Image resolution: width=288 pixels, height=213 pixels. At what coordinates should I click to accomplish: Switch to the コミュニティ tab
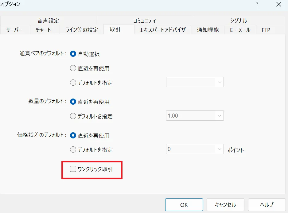[x=145, y=21]
